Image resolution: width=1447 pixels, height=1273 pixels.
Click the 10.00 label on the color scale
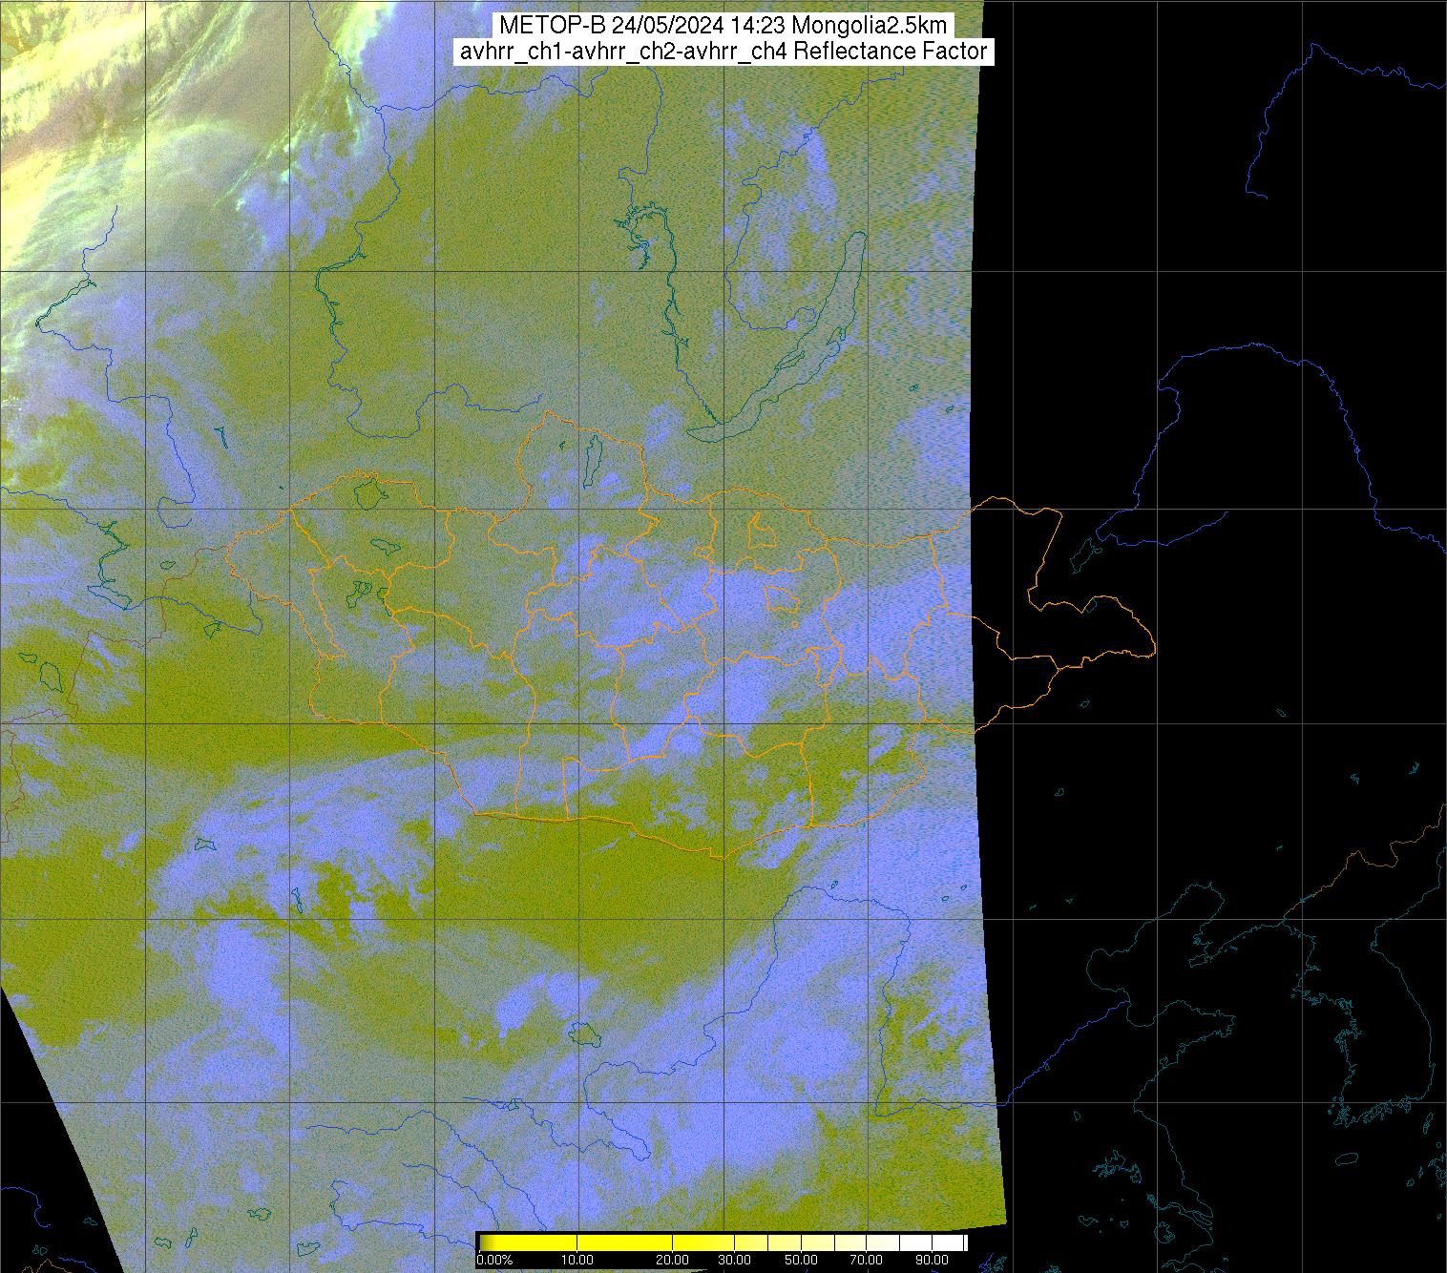coord(577,1260)
